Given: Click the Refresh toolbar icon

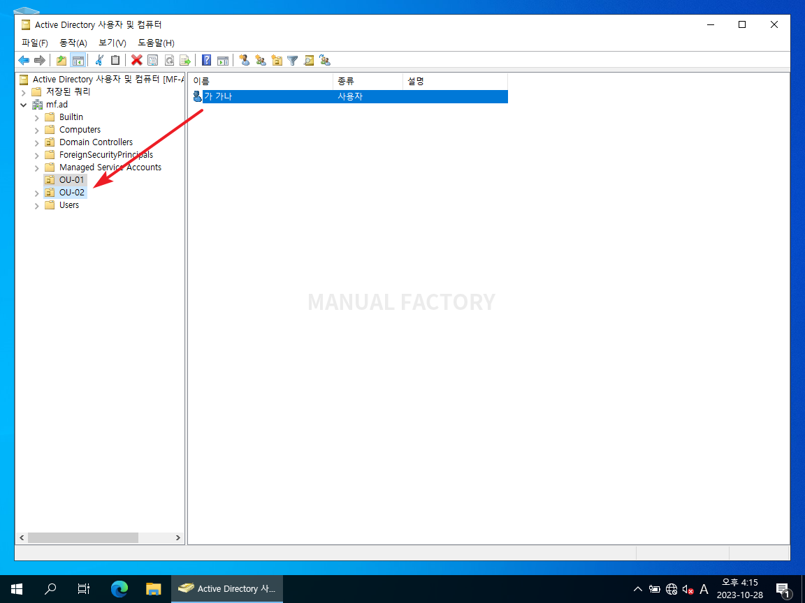Looking at the screenshot, I should [x=169, y=61].
